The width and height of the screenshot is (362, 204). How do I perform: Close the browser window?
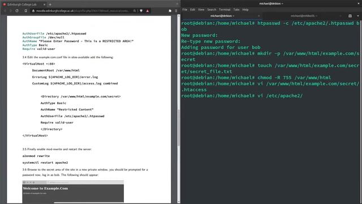coord(177,4)
